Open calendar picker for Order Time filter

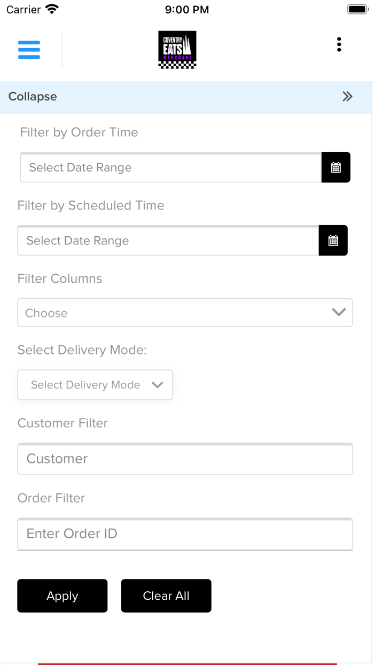click(x=336, y=168)
